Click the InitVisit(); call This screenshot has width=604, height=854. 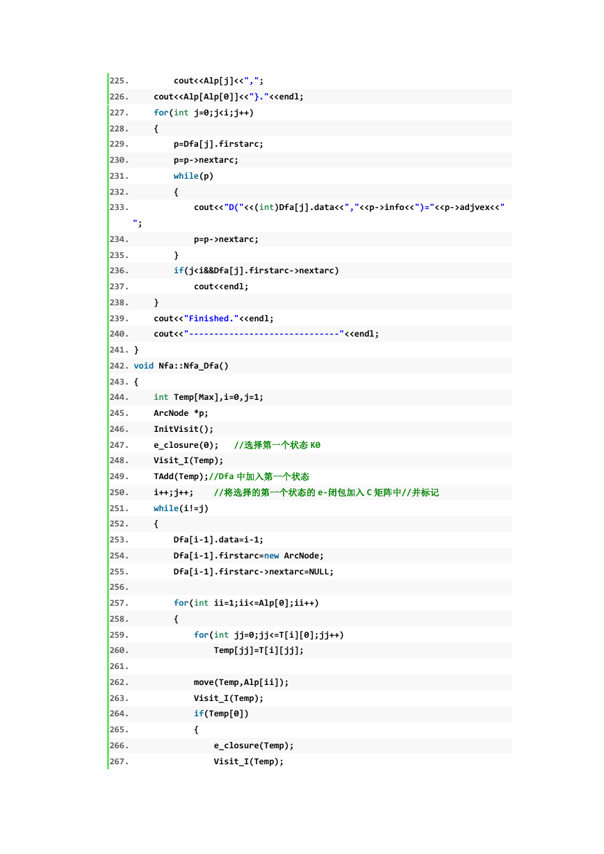pyautogui.click(x=183, y=429)
